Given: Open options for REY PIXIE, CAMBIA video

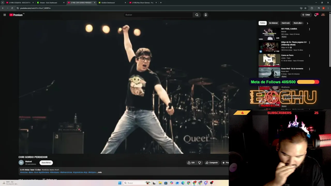Looking at the screenshot, I should point(310,29).
